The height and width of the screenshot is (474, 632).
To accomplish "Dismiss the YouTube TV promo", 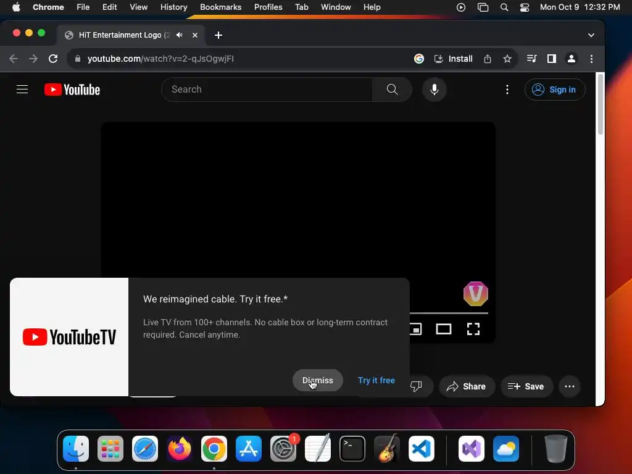I will pos(318,380).
